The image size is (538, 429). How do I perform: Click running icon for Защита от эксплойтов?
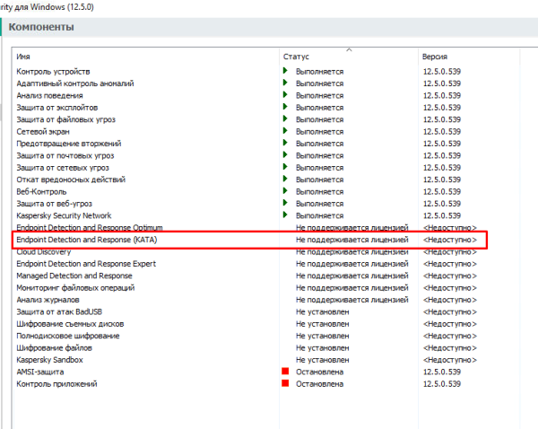pyautogui.click(x=285, y=107)
